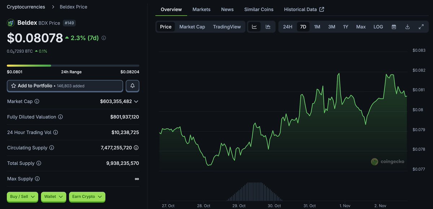
Task: Collapse the Market Cap row chevron
Action: pyautogui.click(x=136, y=101)
